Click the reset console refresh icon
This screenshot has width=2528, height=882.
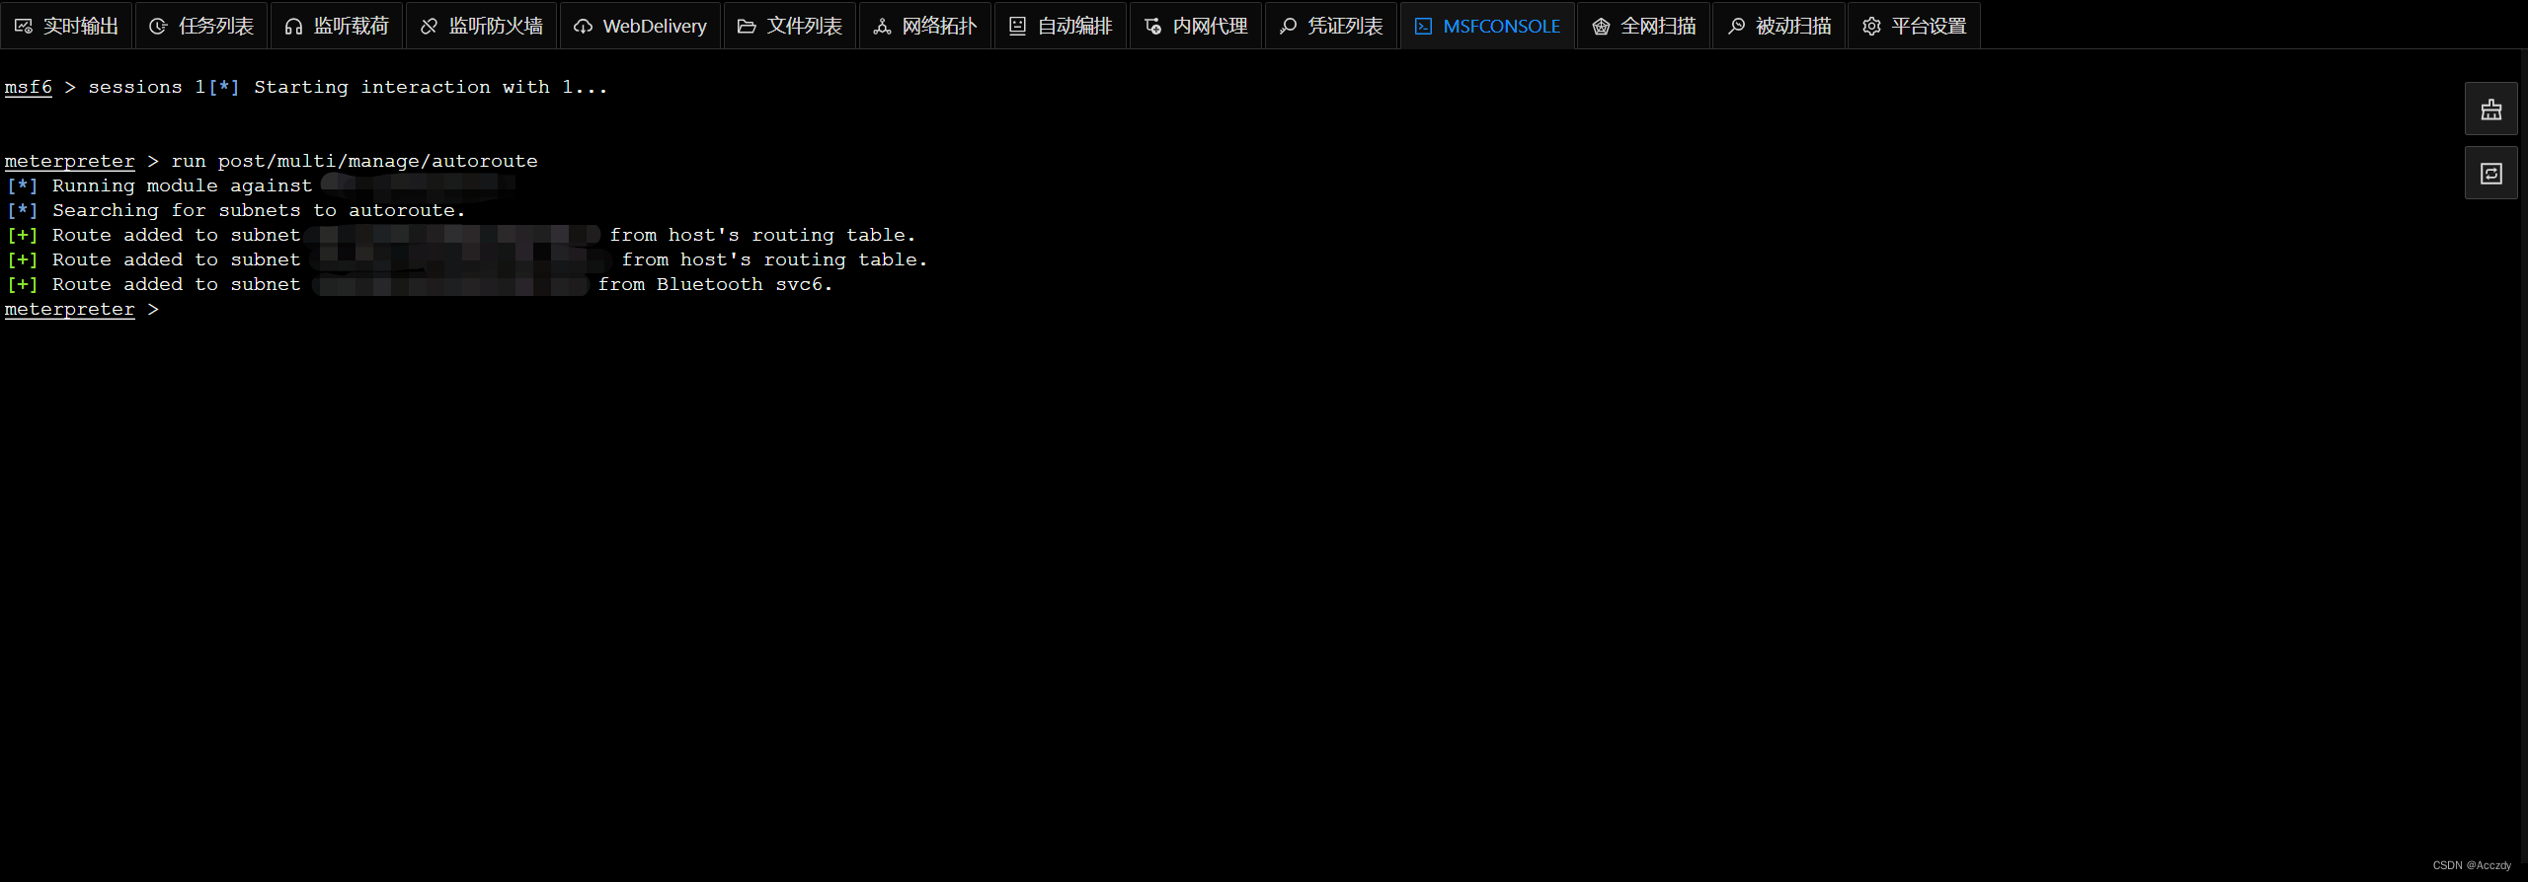coord(2491,174)
